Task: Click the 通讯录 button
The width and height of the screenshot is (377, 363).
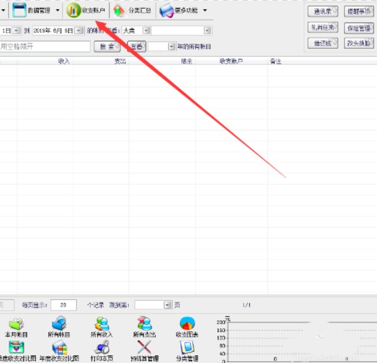Action: pos(323,11)
